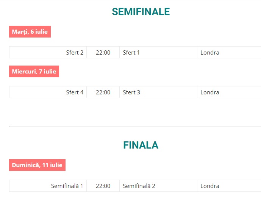Screen dimensions: 261x202
Task: Click the 22:00 time on Wednesday's match
Action: click(x=103, y=92)
